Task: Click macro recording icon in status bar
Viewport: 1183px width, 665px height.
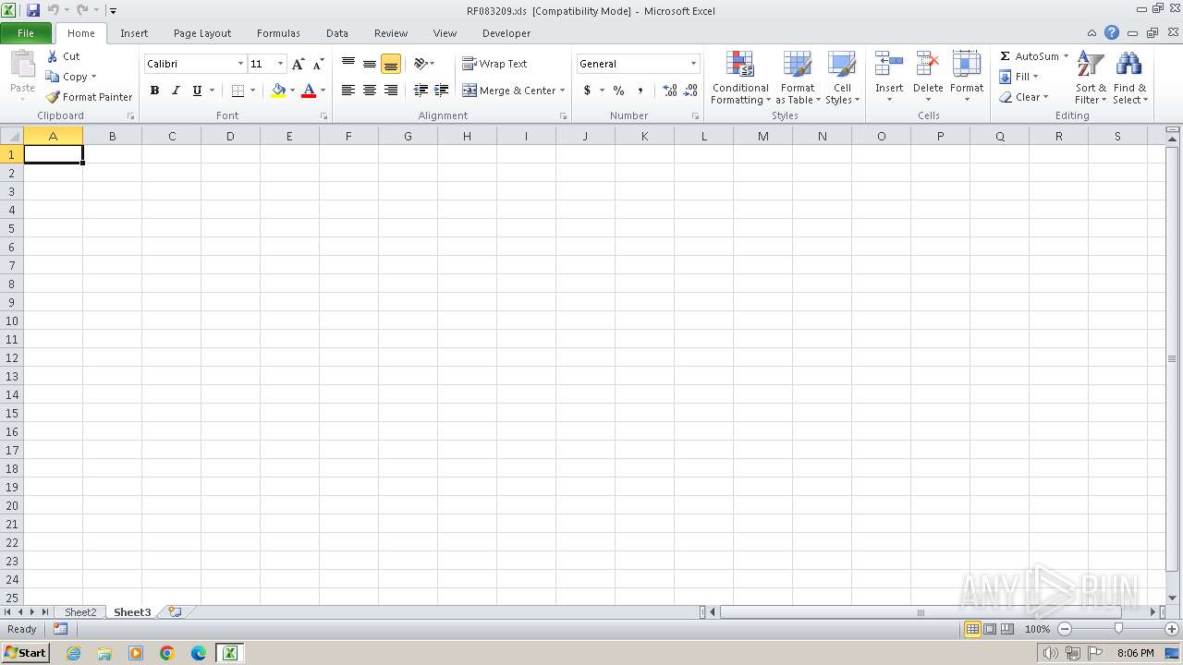Action: pos(60,629)
